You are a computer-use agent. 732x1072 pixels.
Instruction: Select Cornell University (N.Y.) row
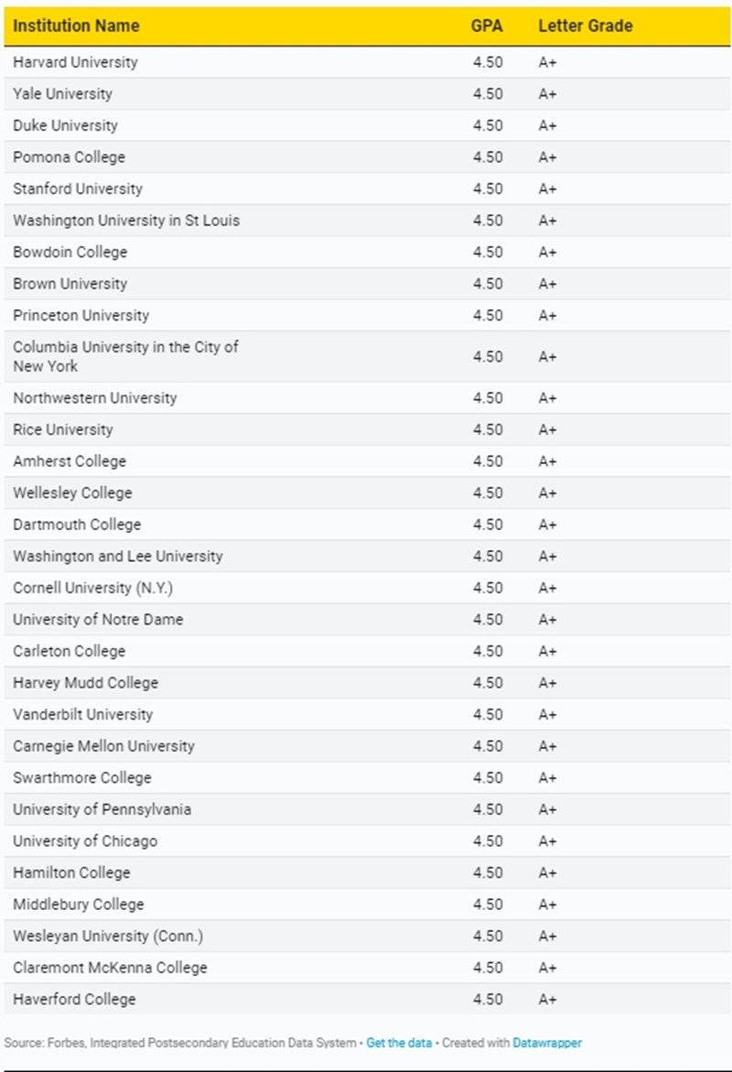pos(92,588)
